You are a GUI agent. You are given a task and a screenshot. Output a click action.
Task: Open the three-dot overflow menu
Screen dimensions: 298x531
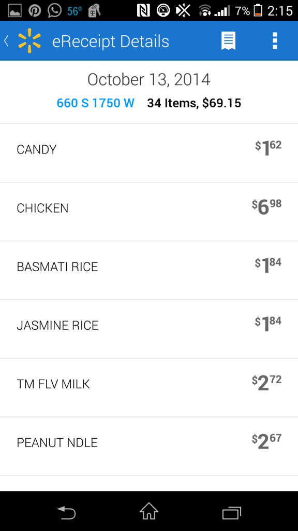click(x=275, y=41)
